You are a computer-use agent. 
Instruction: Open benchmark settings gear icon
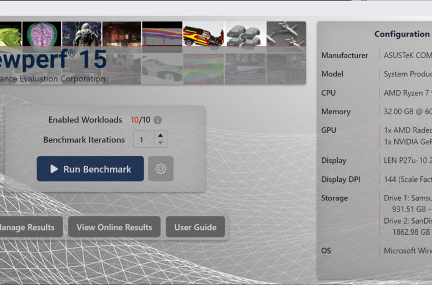(161, 169)
